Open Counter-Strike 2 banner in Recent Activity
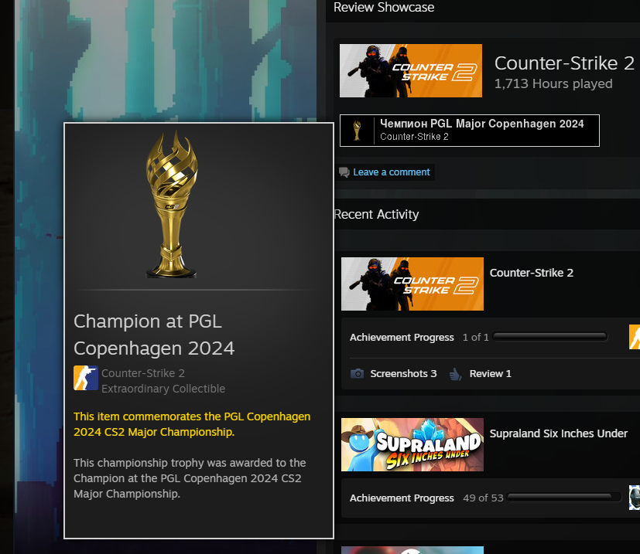The height and width of the screenshot is (554, 640). (412, 284)
